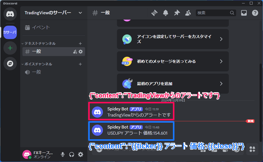Select the text 'USDJPY アラート 価格:154.601' message

pyautogui.click(x=137, y=133)
